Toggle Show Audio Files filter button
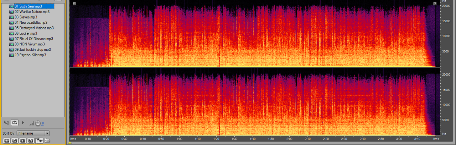 [x=6, y=141]
